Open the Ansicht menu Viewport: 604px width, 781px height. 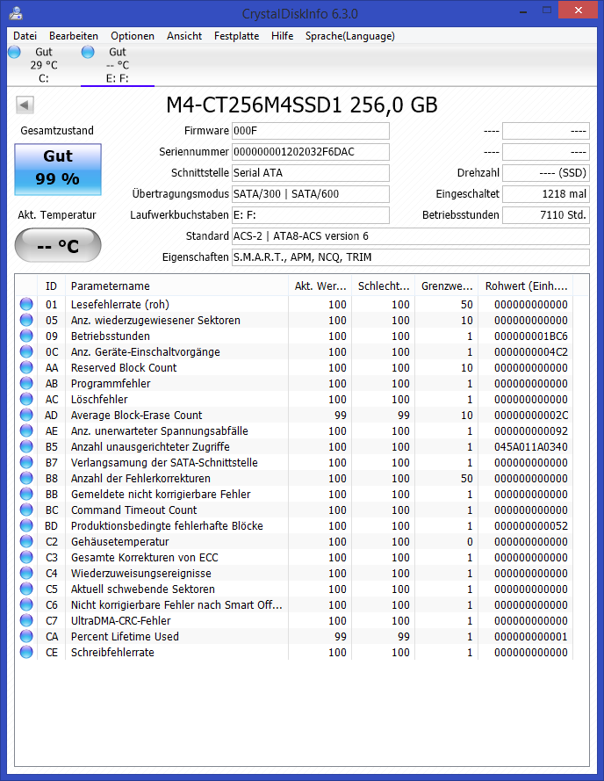pos(184,36)
